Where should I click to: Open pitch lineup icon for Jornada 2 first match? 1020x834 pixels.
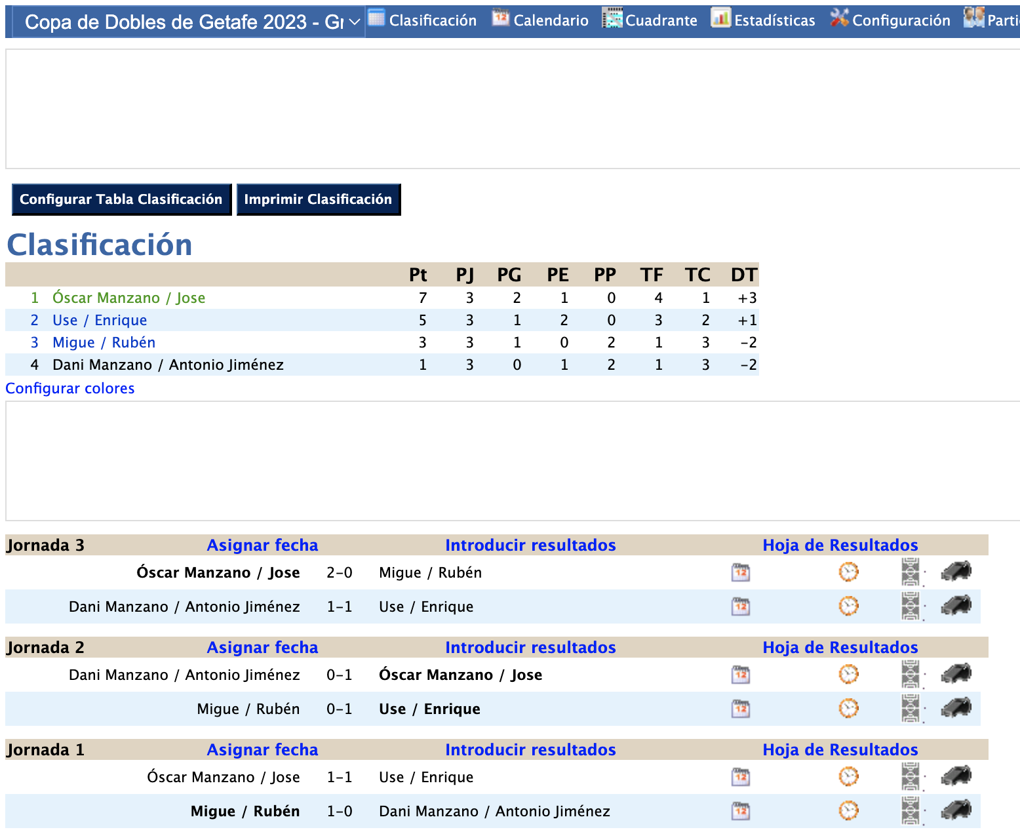coord(911,675)
